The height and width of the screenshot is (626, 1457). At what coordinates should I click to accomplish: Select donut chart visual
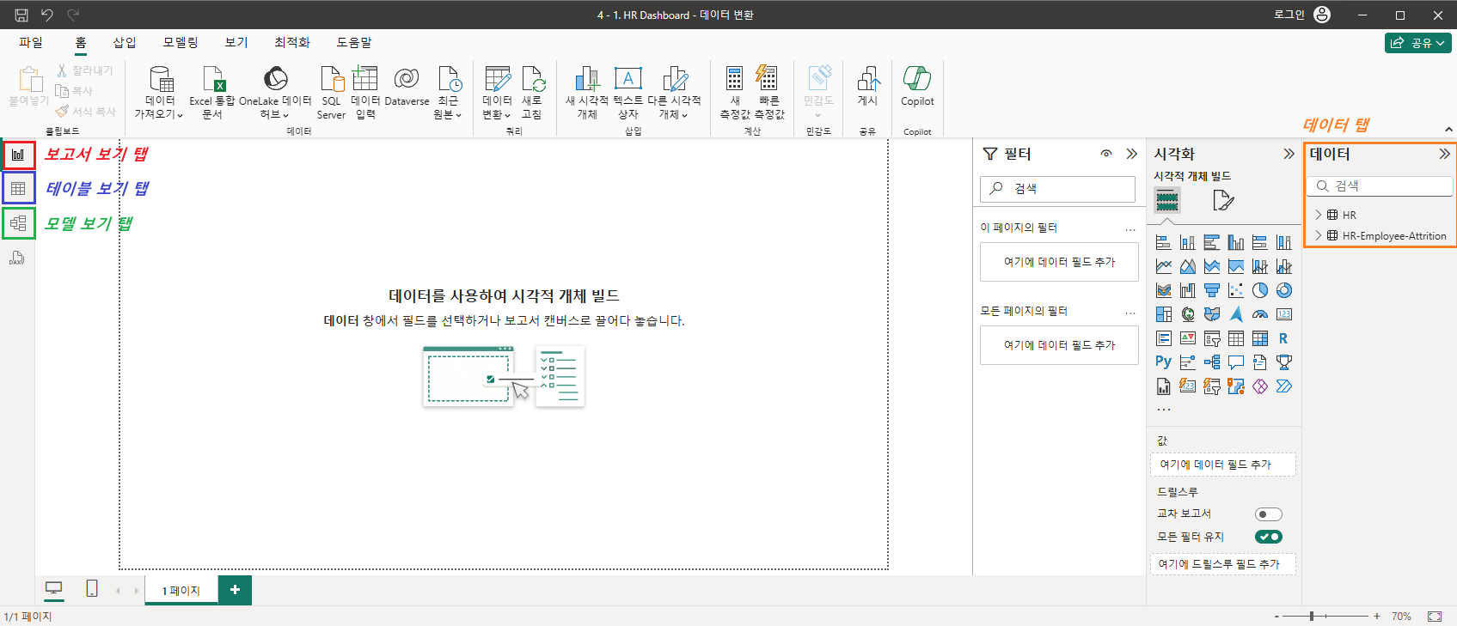[1284, 290]
